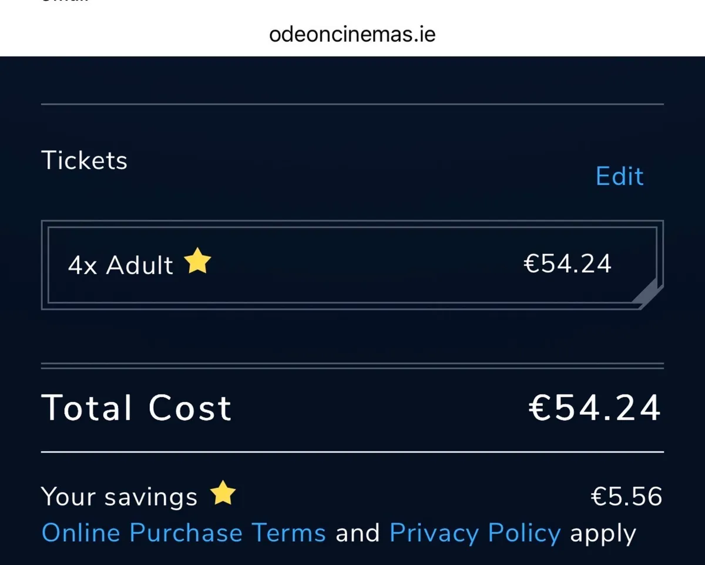Tap the Tickets section heading
Viewport: 705px width, 565px height.
(x=84, y=159)
